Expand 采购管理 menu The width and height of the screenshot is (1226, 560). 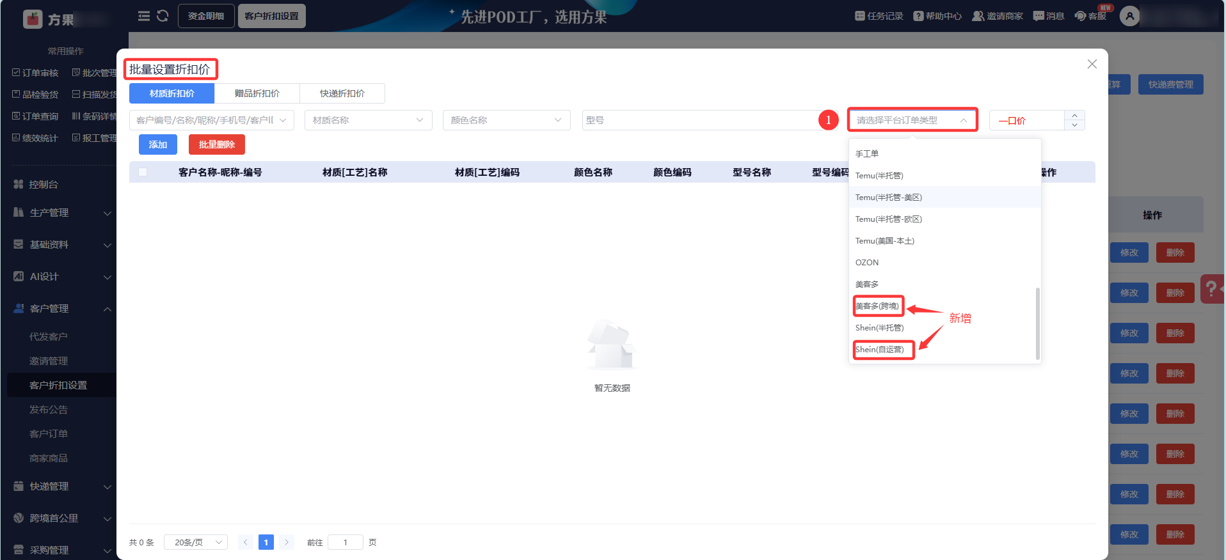tap(62, 550)
